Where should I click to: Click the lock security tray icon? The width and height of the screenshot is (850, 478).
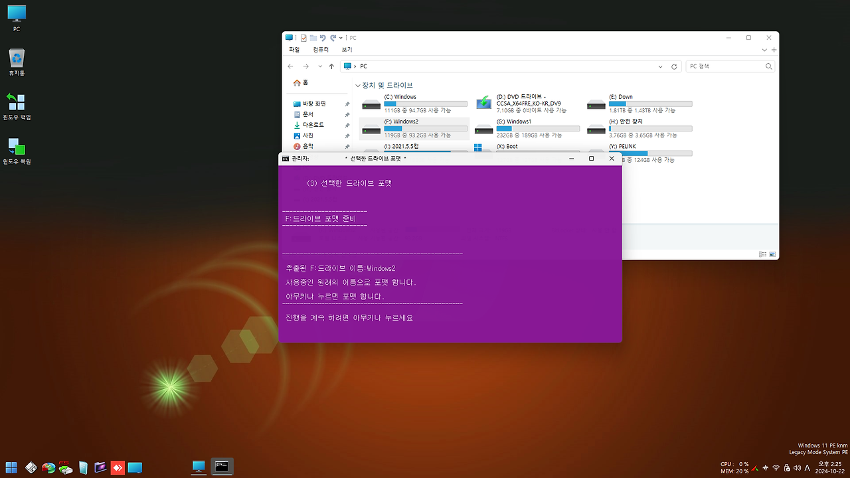[787, 468]
